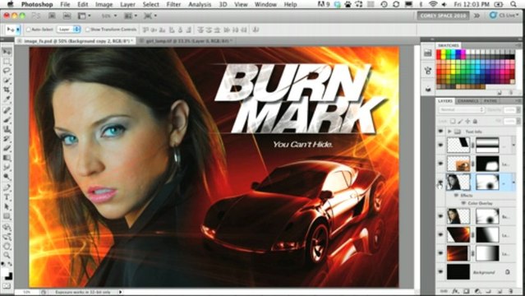Pick the yellow swatch in top row
Screen dimensions: 525x296
click(x=444, y=52)
